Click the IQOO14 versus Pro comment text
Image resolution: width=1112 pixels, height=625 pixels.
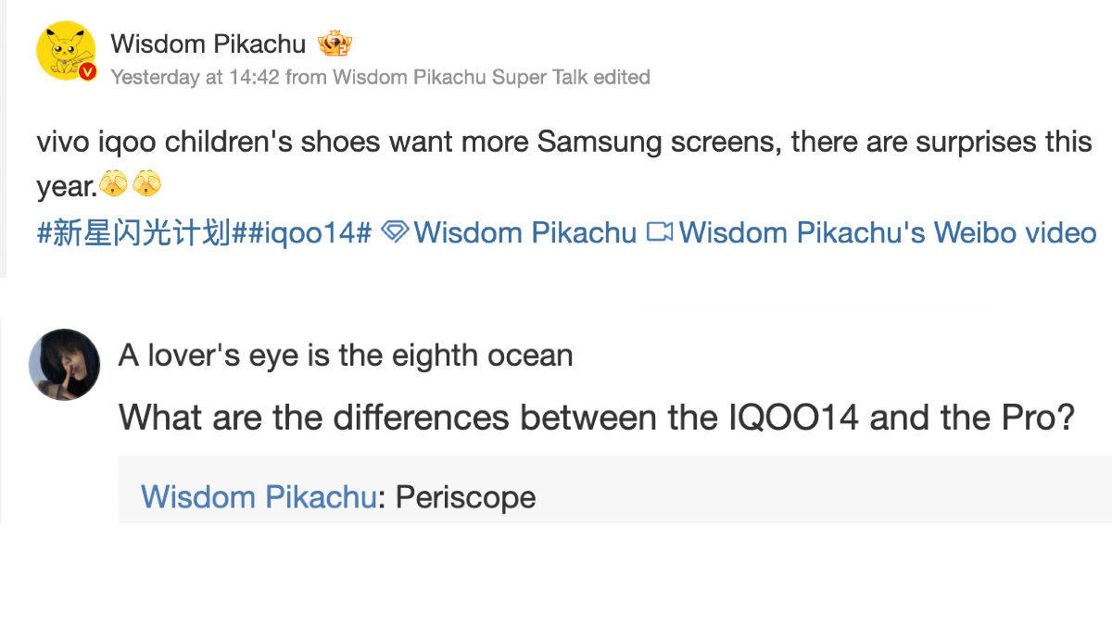pyautogui.click(x=596, y=418)
